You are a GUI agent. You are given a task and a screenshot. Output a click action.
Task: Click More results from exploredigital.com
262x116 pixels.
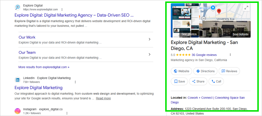[44, 67]
